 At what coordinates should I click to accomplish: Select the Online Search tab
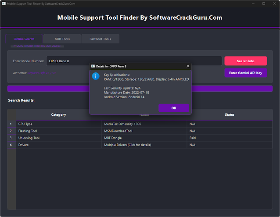click(24, 39)
